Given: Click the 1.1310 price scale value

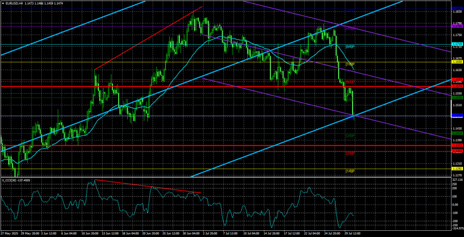Looking at the screenshot, I should (x=457, y=164).
